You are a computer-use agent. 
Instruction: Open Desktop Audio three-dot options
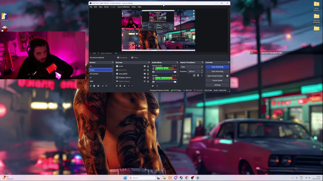pyautogui.click(x=153, y=68)
